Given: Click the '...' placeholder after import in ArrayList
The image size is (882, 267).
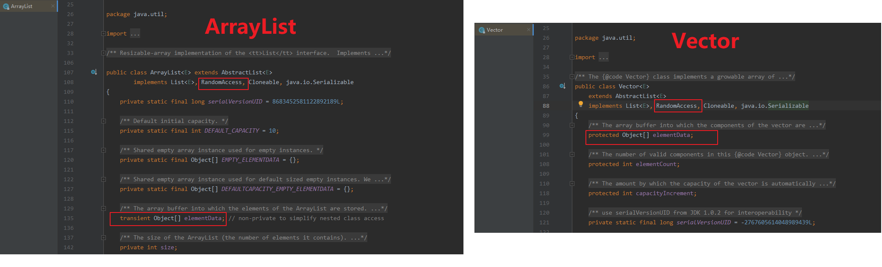Looking at the screenshot, I should coord(135,33).
